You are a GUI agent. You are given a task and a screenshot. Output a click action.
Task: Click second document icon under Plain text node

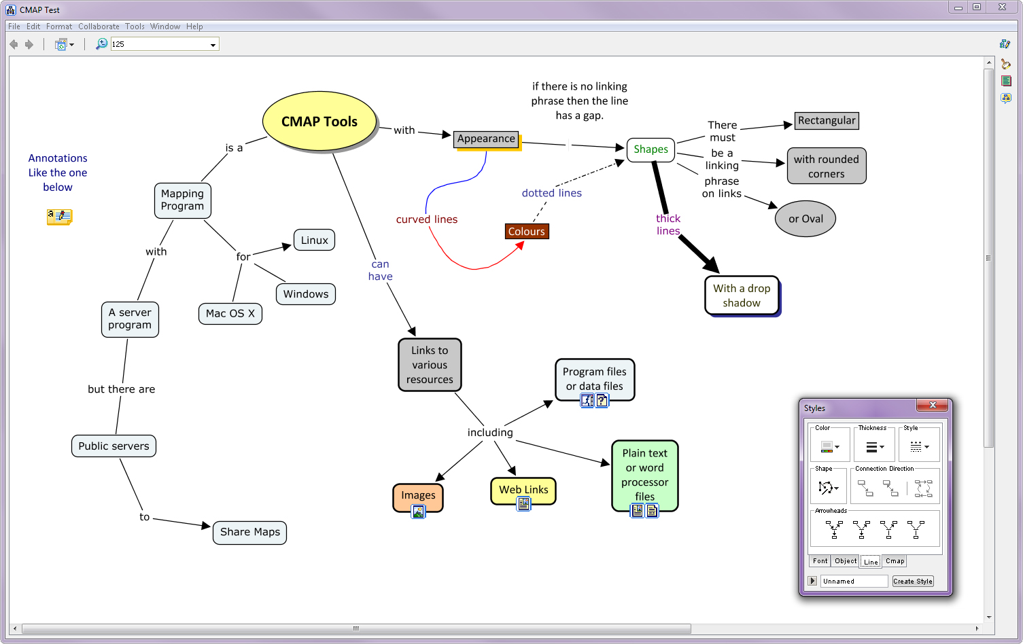click(x=651, y=510)
